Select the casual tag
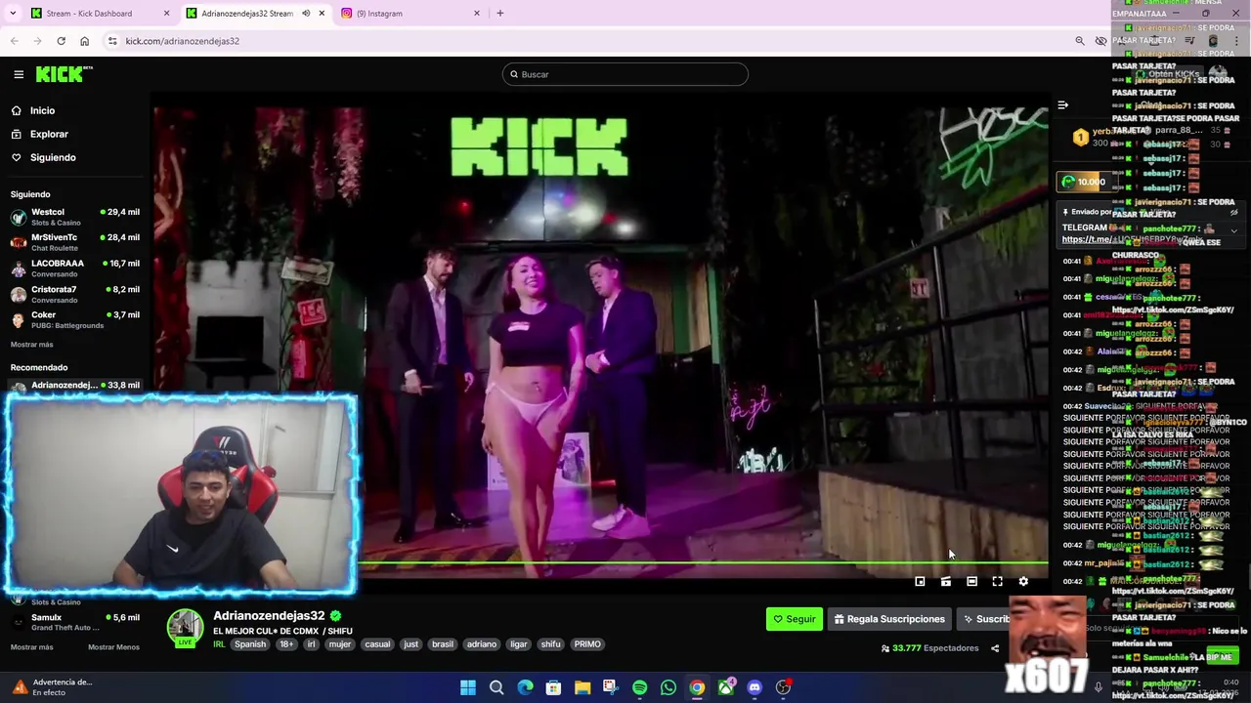1251x703 pixels. (x=377, y=644)
